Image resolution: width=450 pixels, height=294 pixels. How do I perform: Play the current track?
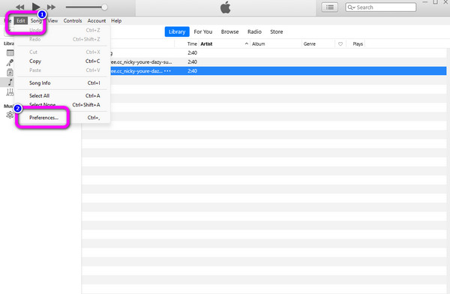(36, 6)
